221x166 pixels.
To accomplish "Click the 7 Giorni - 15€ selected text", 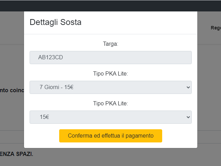I will click(56, 87).
